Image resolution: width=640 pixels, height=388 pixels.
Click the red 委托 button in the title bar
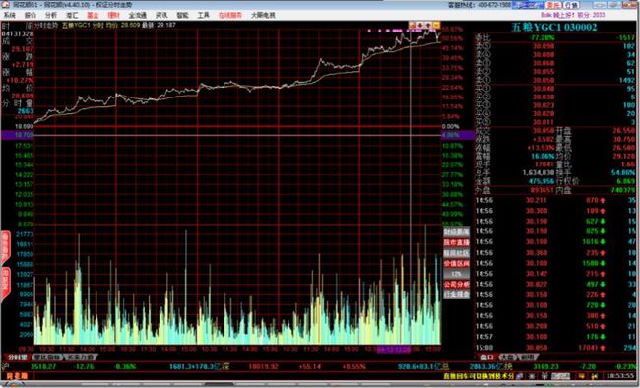[x=554, y=5]
